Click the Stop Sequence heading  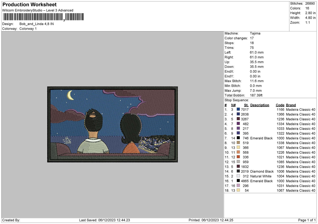[237, 100]
